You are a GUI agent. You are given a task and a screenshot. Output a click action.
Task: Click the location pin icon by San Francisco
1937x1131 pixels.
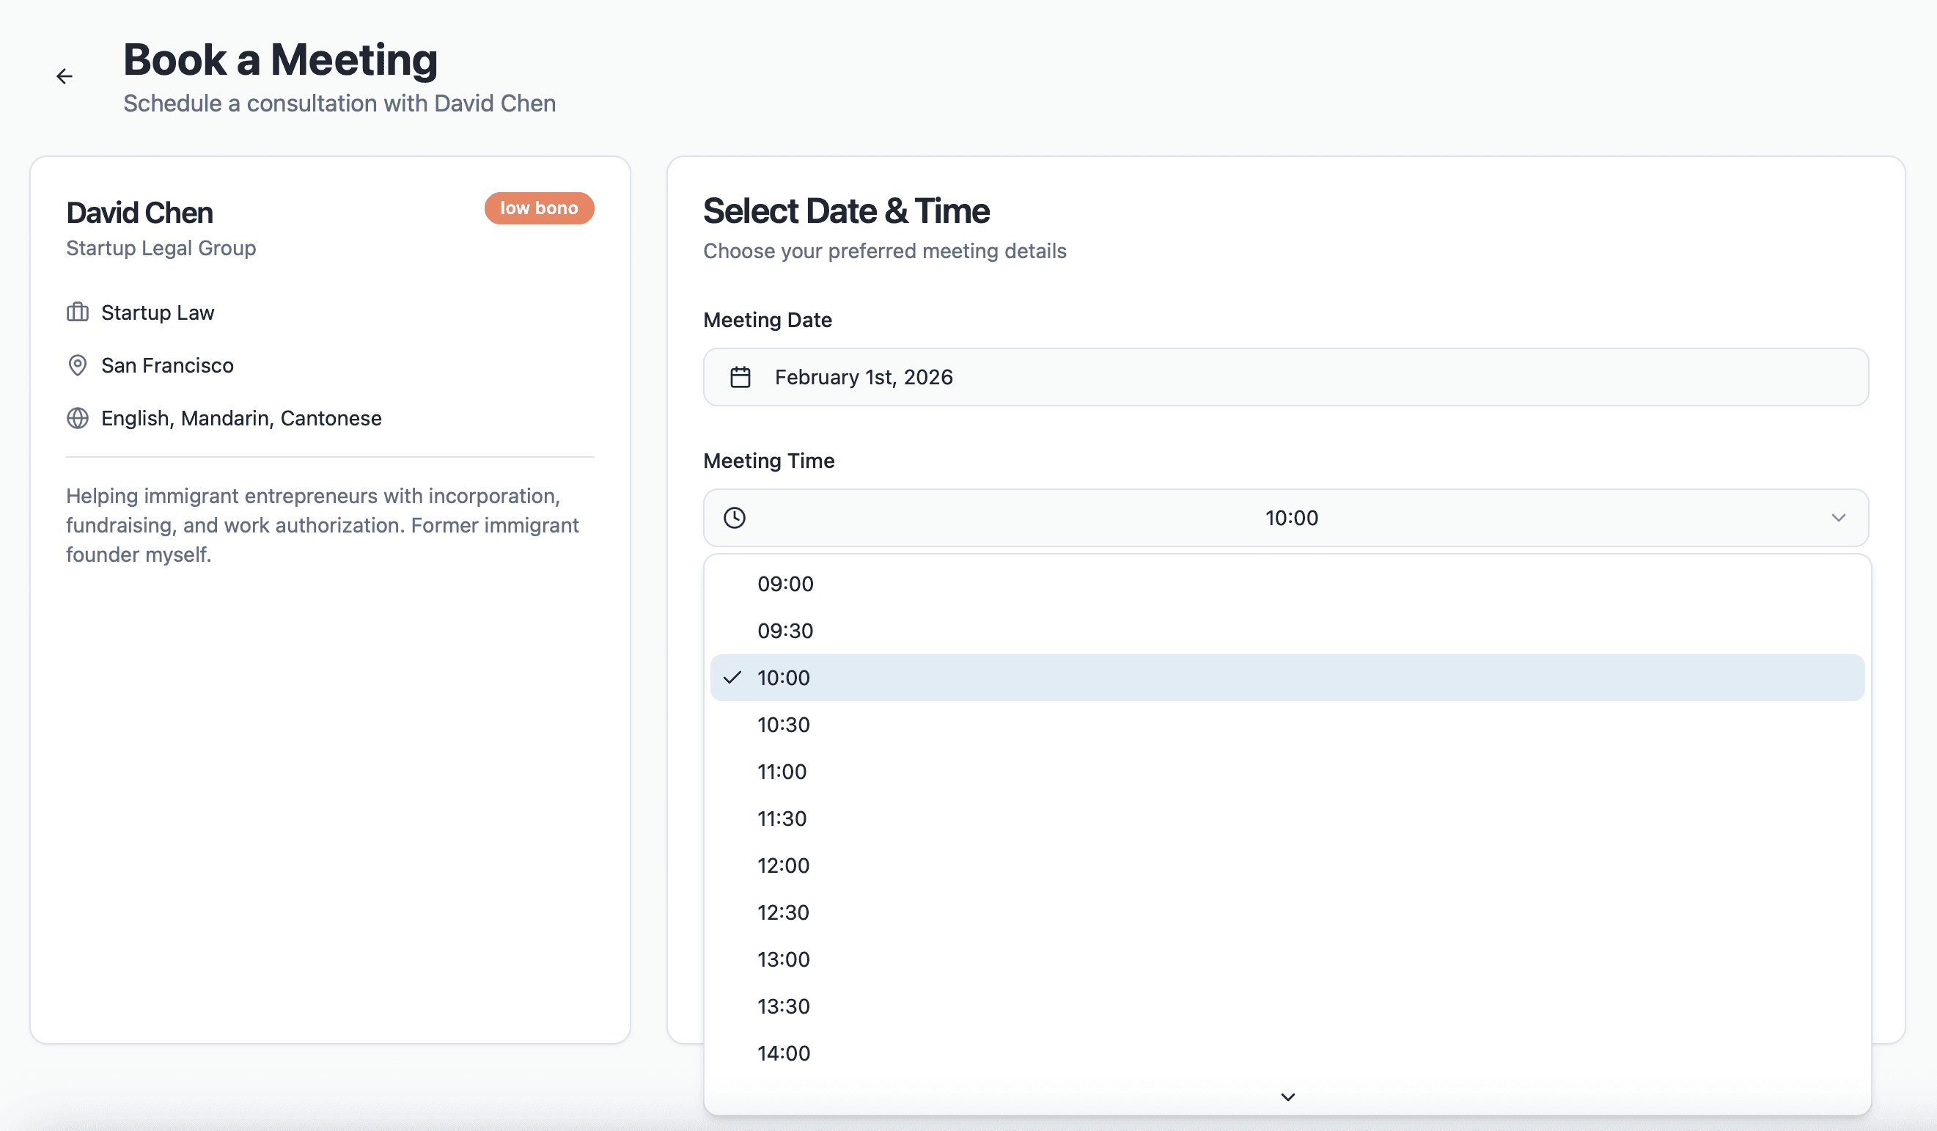tap(78, 365)
